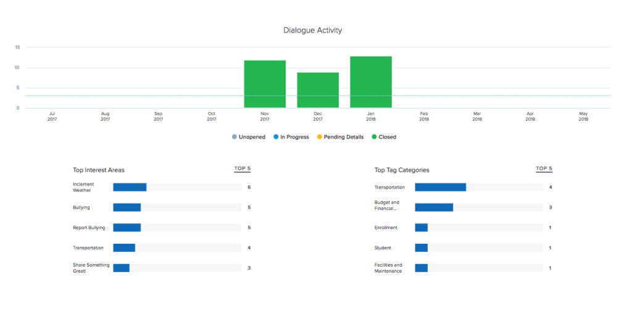The image size is (632, 314).
Task: Open TOP 5 dropdown for Tag Categories
Action: pos(544,169)
